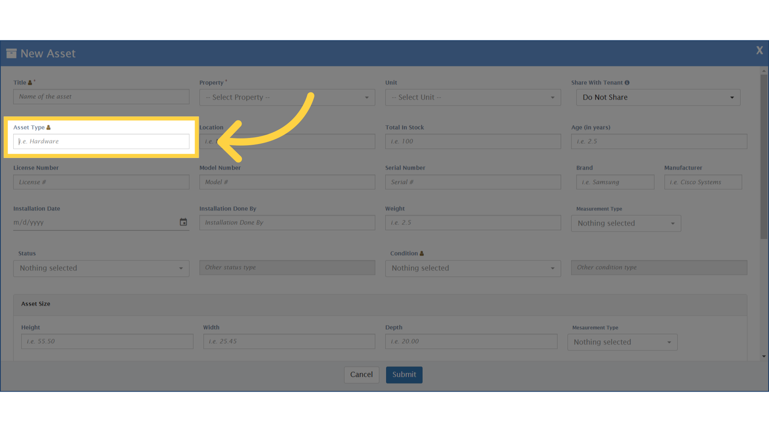Click the scrollbar down arrow in the form
This screenshot has width=769, height=432.
tap(764, 356)
